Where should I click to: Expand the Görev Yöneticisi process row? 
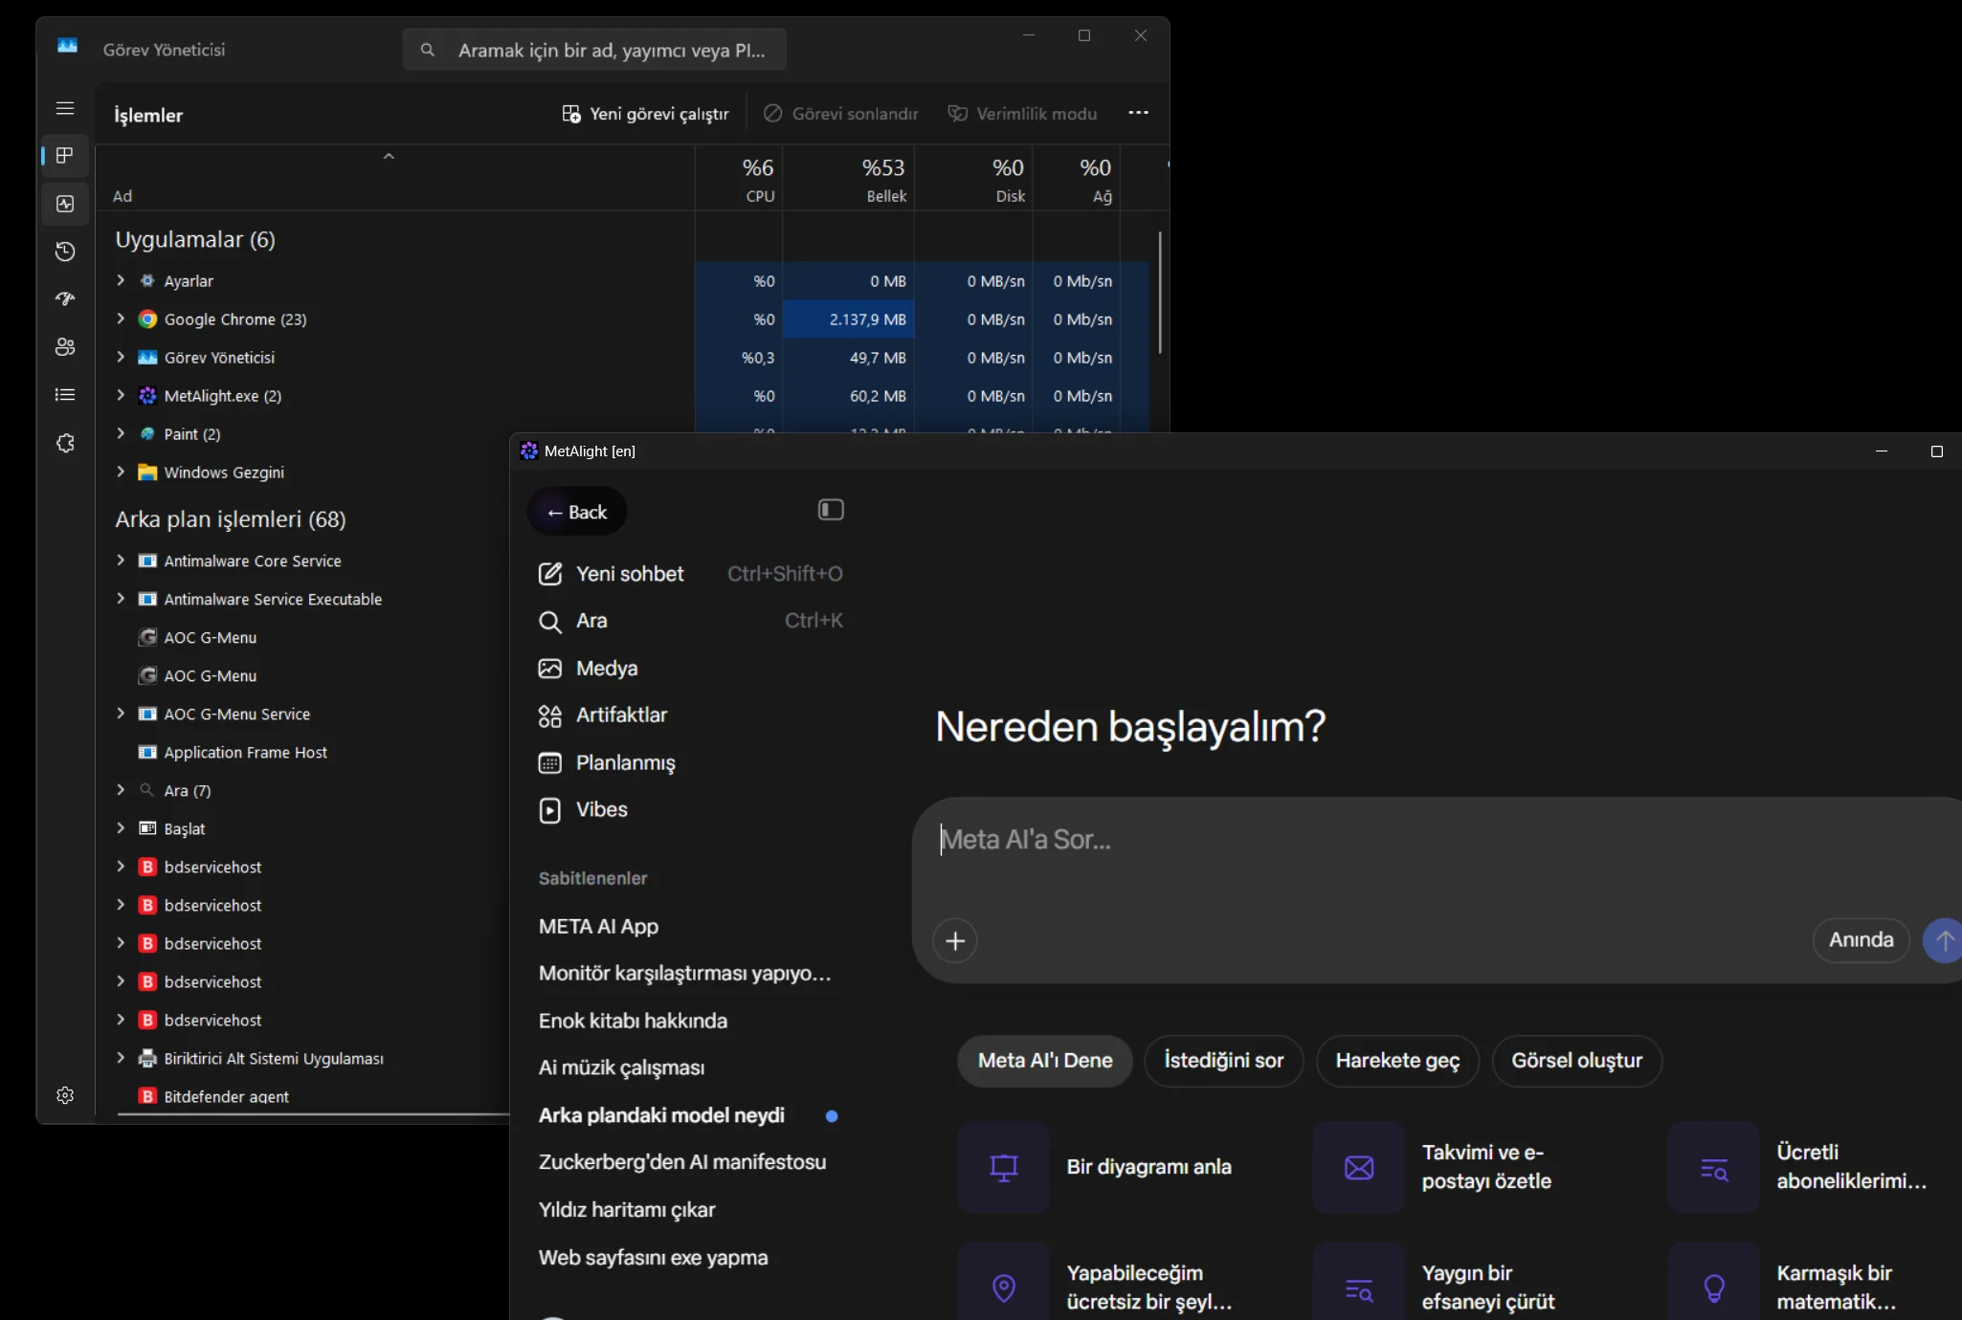[121, 357]
